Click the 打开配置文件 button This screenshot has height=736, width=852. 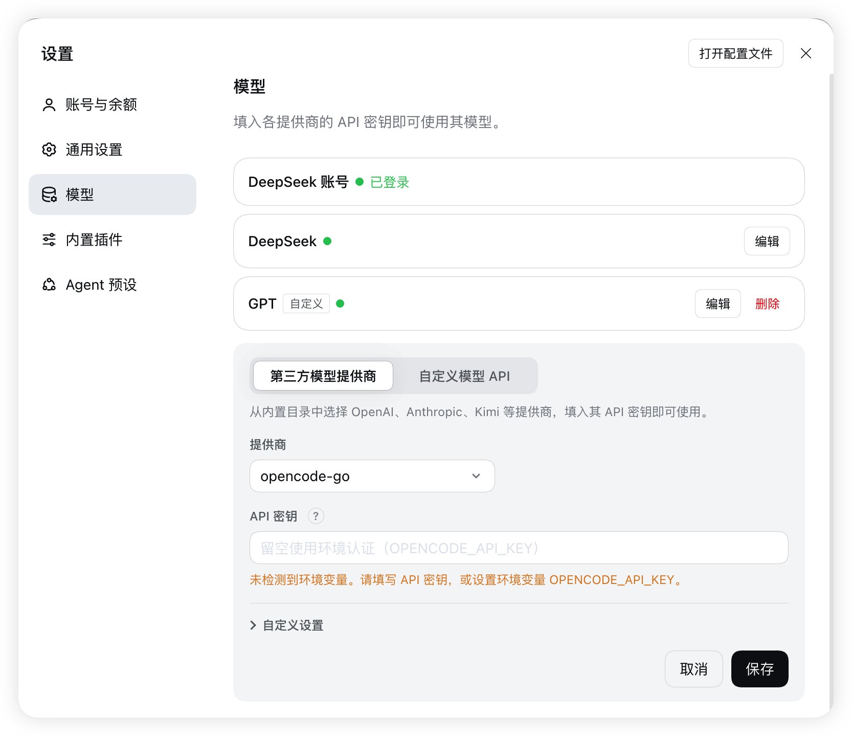(x=735, y=53)
